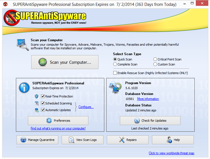The width and height of the screenshot is (210, 159).
Task: Follow the More information link
Action: point(148,99)
